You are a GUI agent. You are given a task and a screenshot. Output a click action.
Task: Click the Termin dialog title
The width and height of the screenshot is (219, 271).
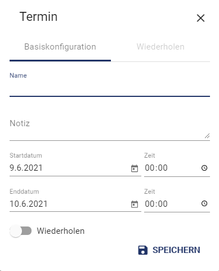click(x=38, y=17)
